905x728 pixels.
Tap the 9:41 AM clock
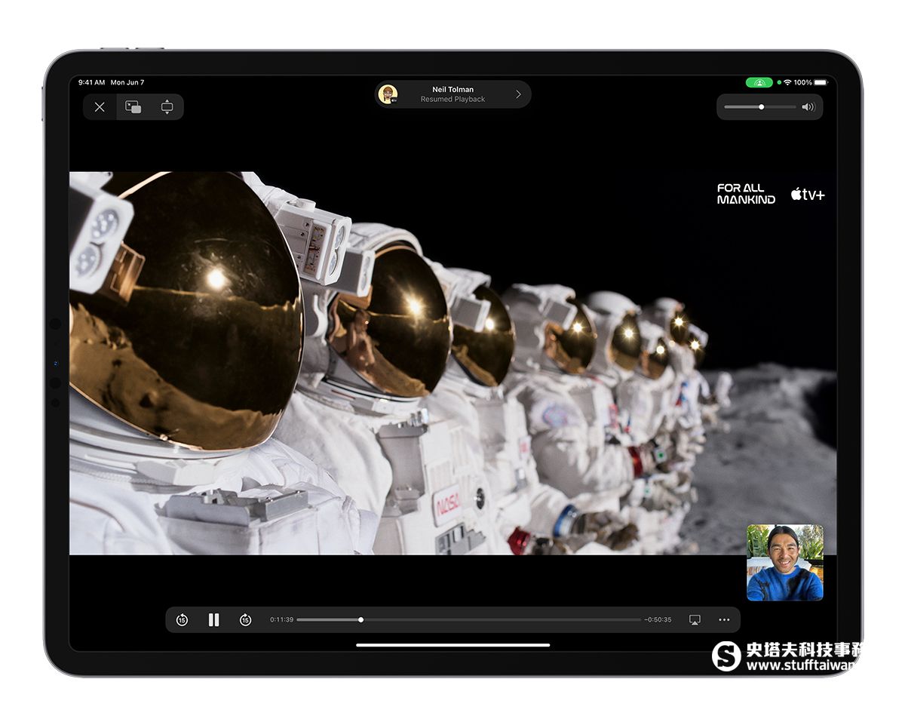(91, 82)
